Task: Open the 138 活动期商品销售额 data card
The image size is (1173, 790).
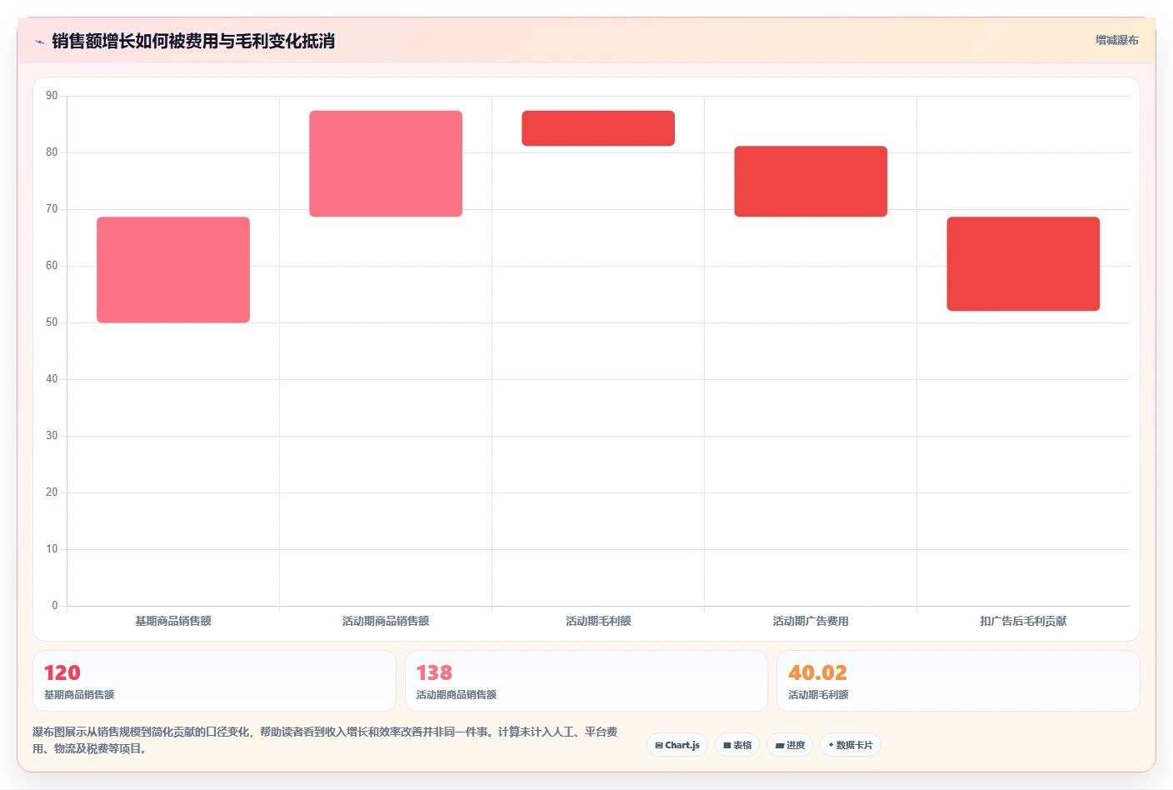Action: click(586, 681)
